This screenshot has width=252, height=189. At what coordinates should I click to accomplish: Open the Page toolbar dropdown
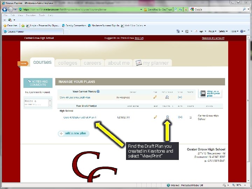(x=212, y=31)
